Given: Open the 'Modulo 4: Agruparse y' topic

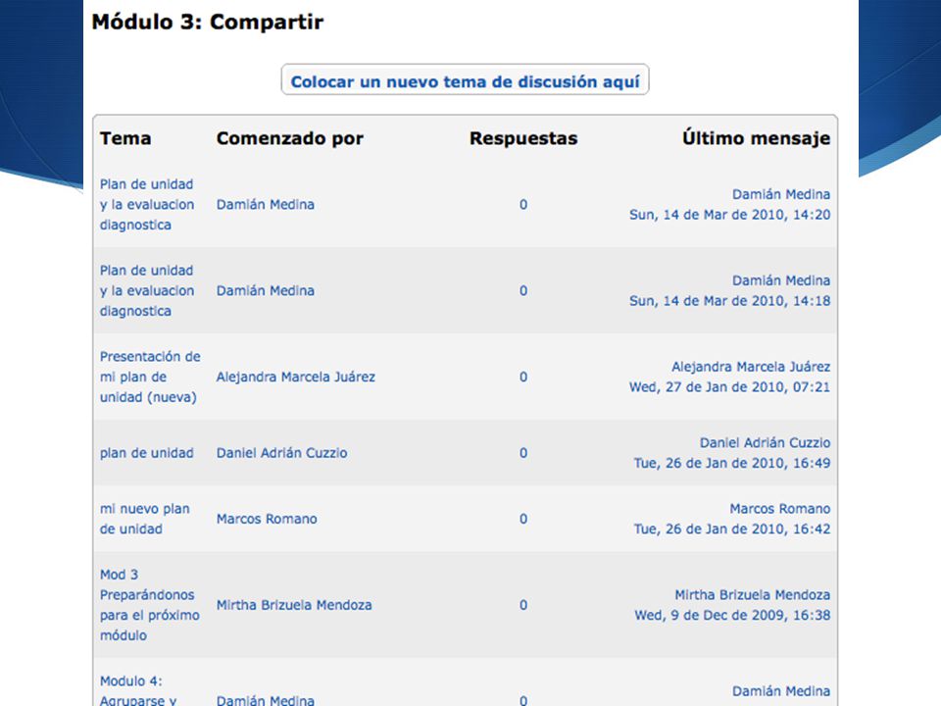Looking at the screenshot, I should 138,691.
